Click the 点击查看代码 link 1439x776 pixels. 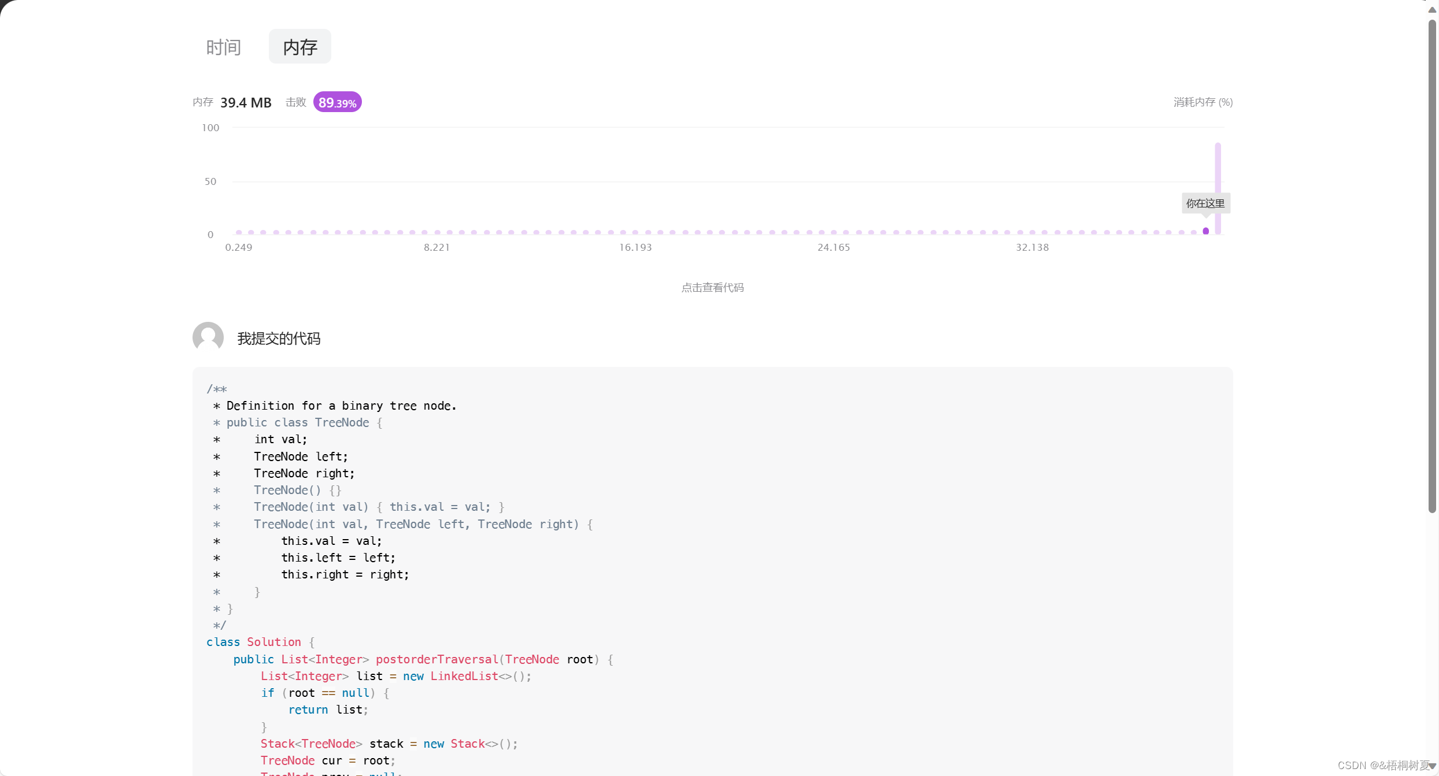(x=712, y=287)
